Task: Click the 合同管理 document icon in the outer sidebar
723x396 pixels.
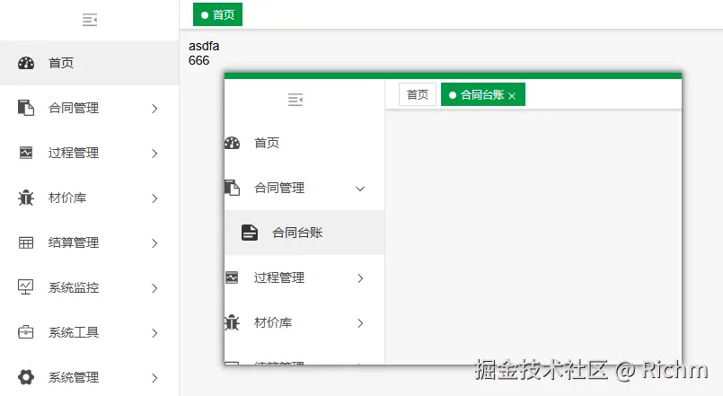Action: click(26, 108)
